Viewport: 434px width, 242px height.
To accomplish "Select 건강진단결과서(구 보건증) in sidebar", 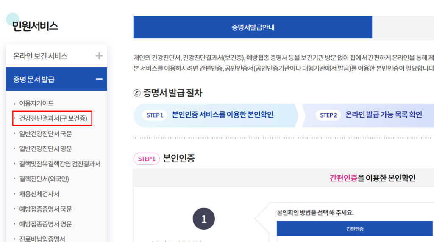I will click(53, 118).
